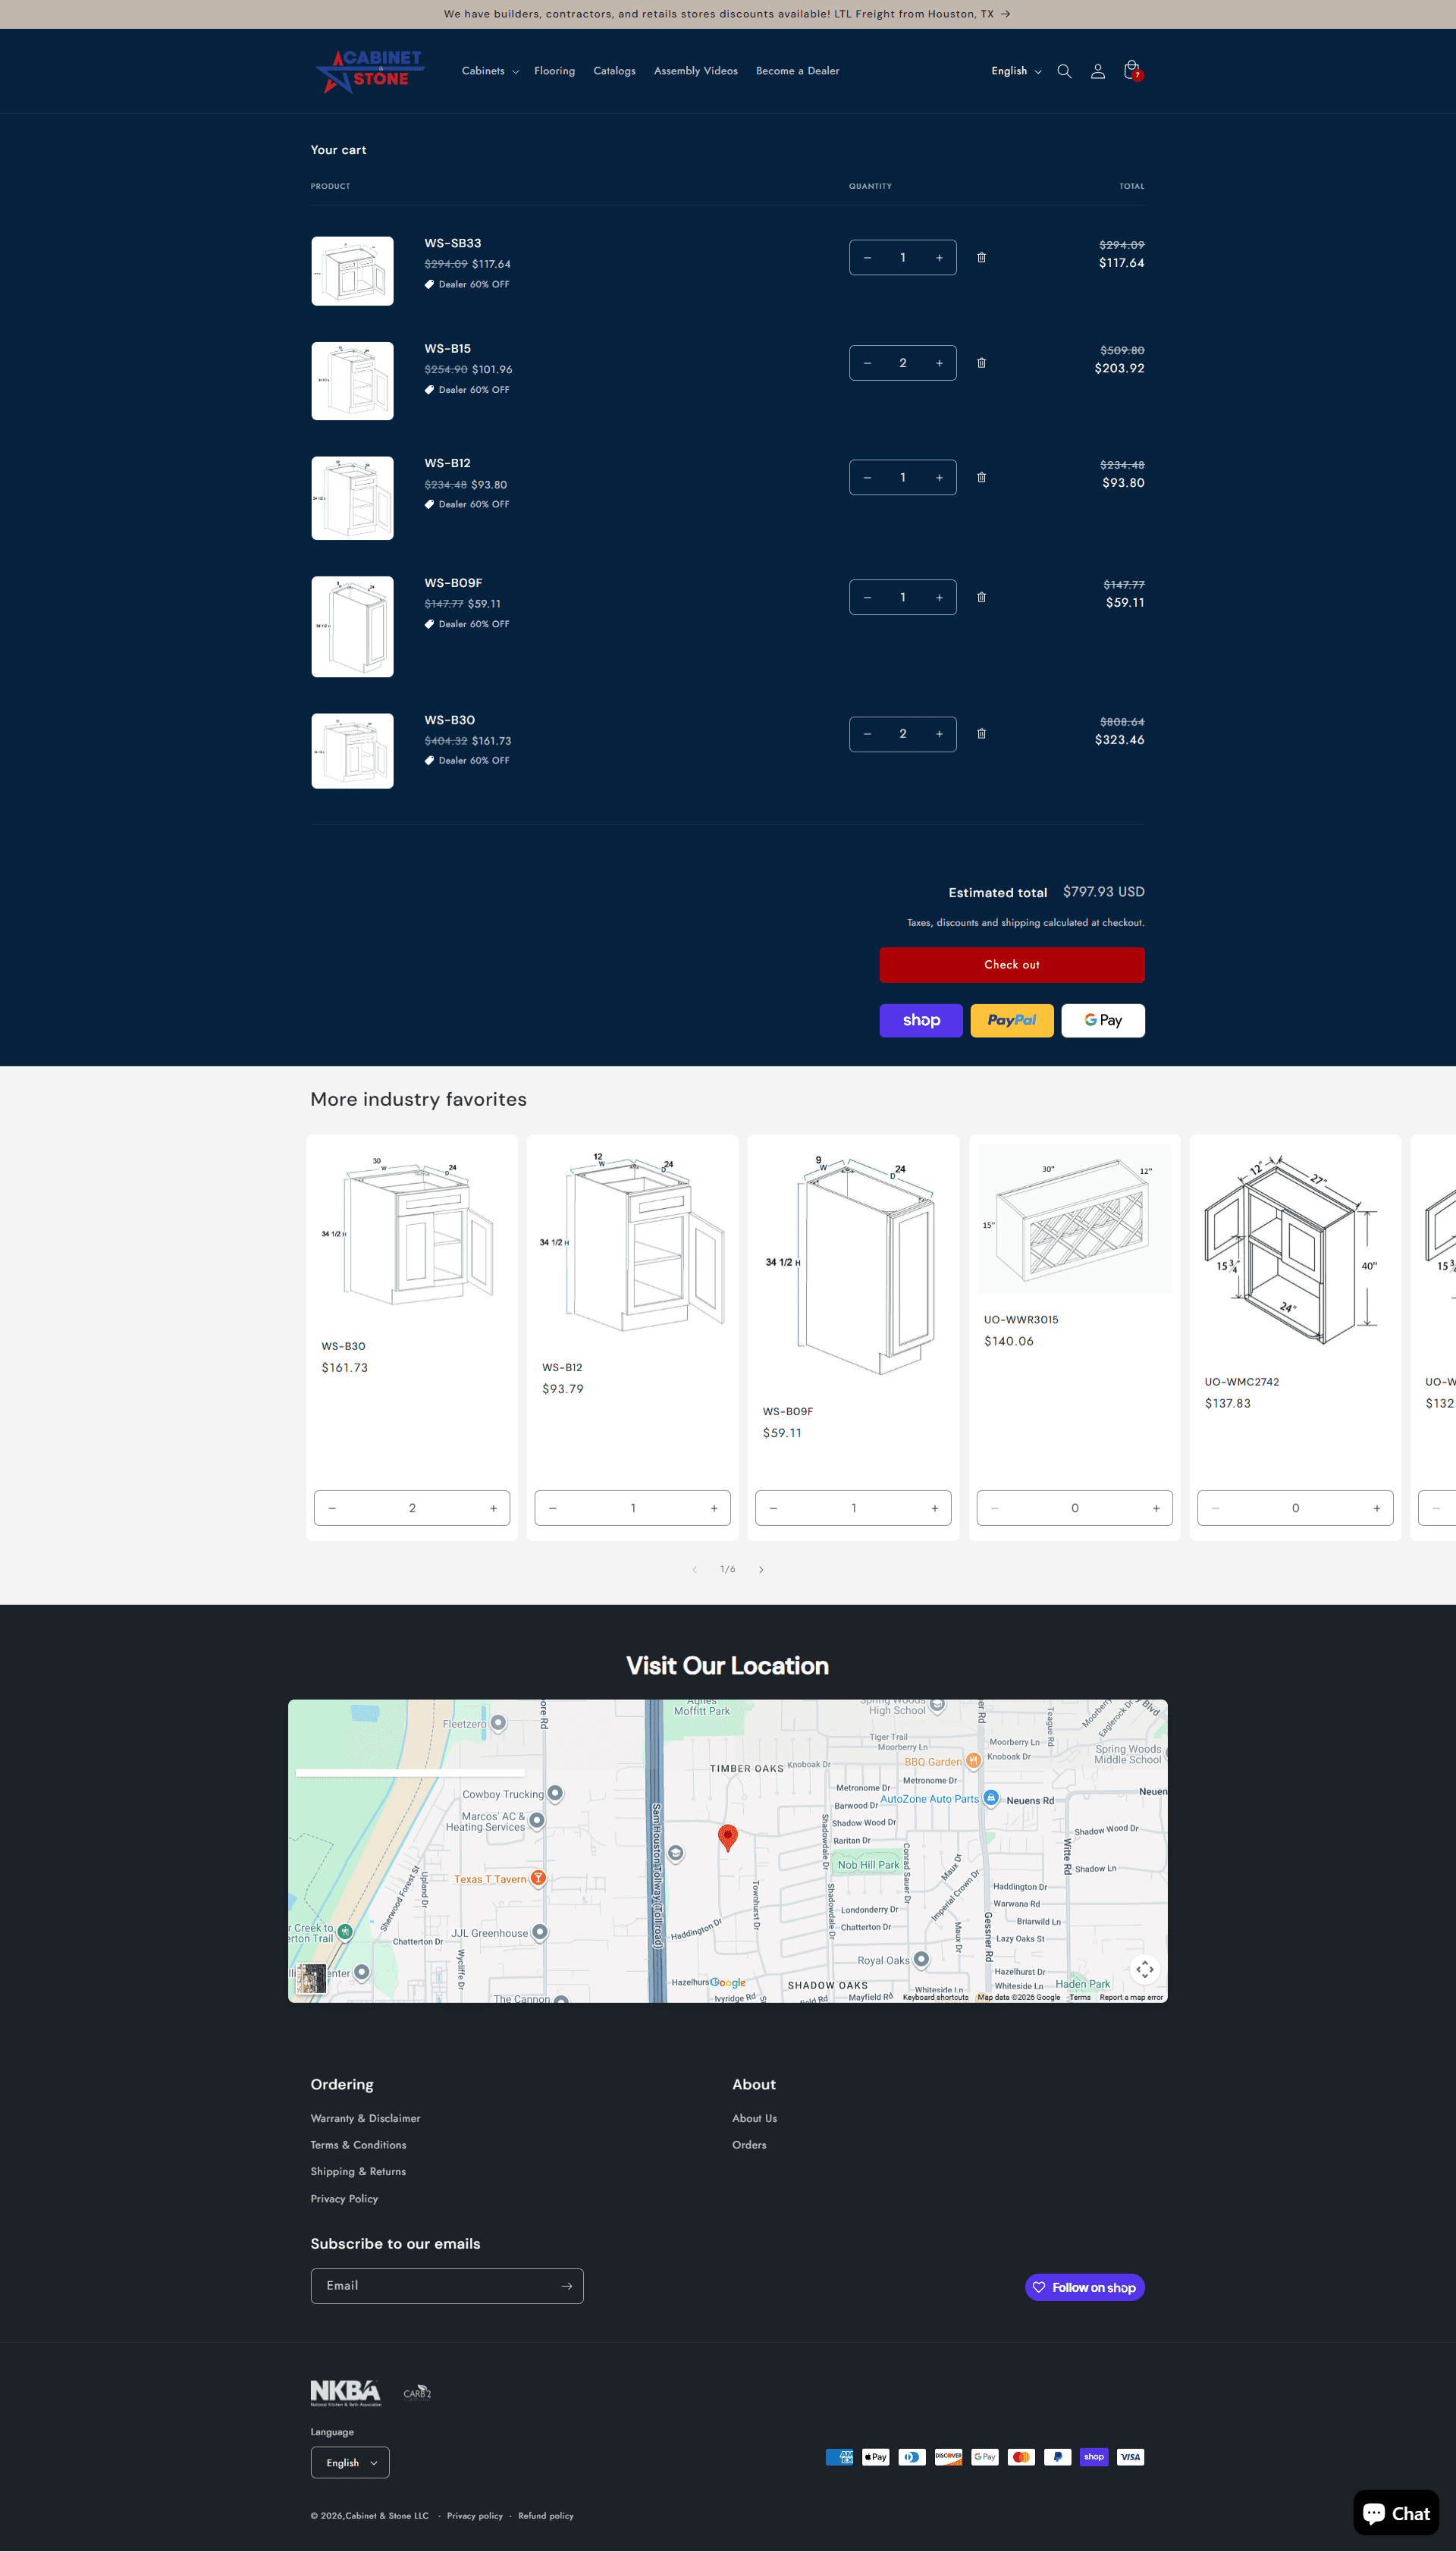Submit email with the arrow icon
Viewport: 1456px width, 2552px height.
click(566, 2286)
